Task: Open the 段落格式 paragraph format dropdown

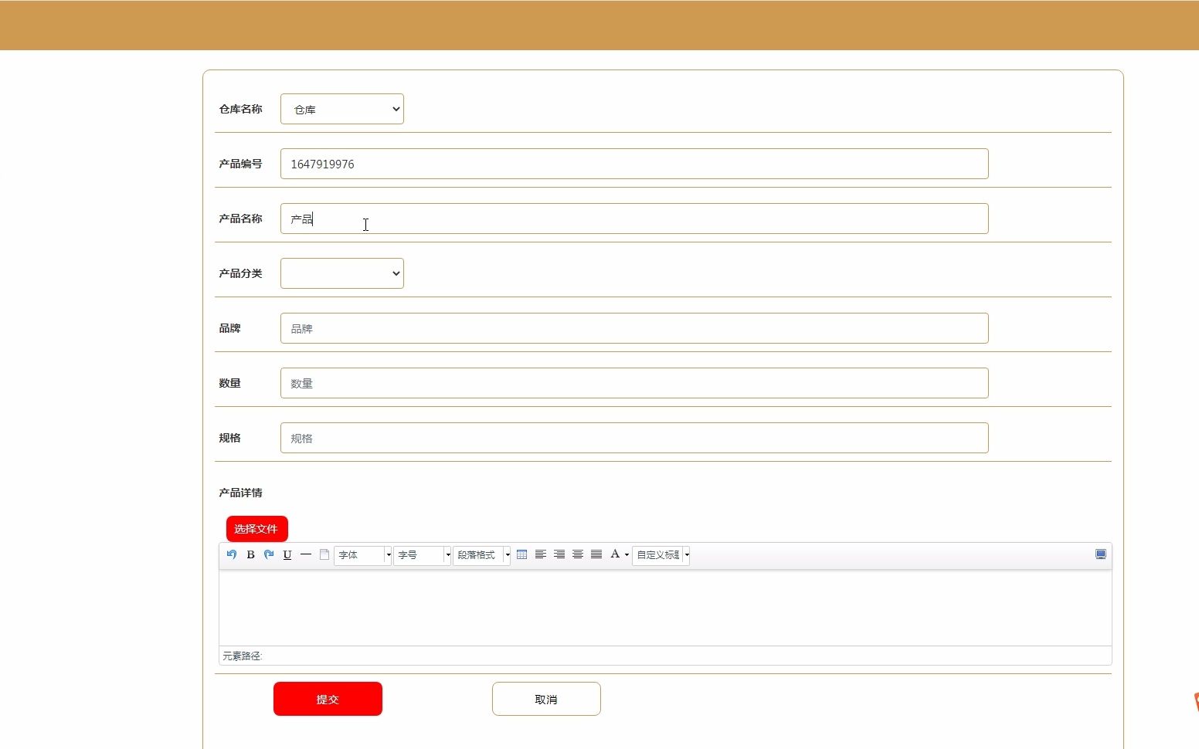Action: point(482,555)
